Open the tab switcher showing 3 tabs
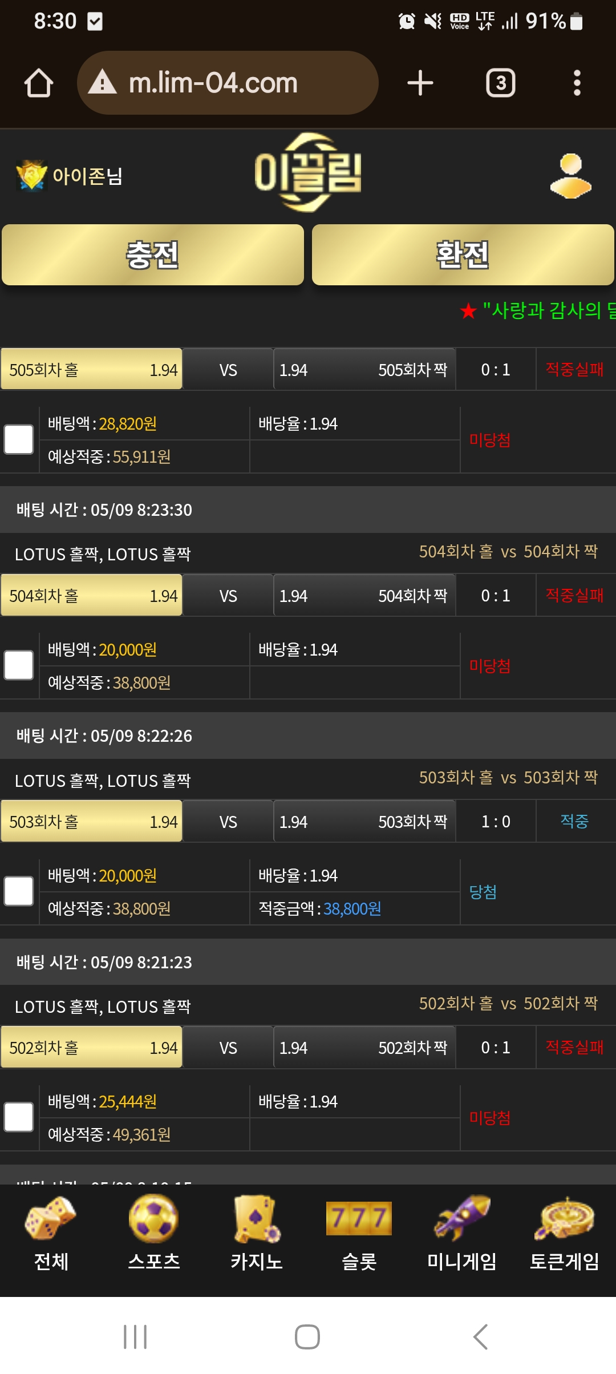The image size is (616, 1374). coord(501,83)
